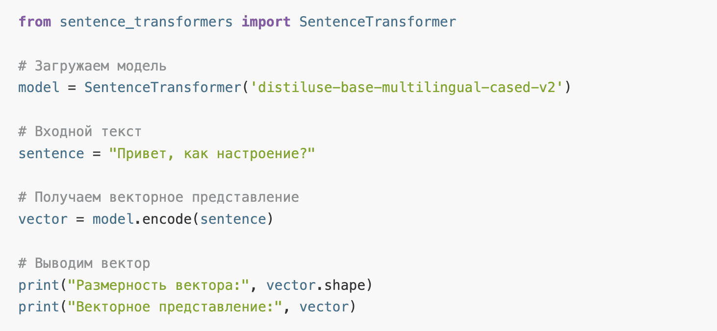The height and width of the screenshot is (331, 717).
Task: Click the 'vector' variable being assigned
Action: pos(43,219)
